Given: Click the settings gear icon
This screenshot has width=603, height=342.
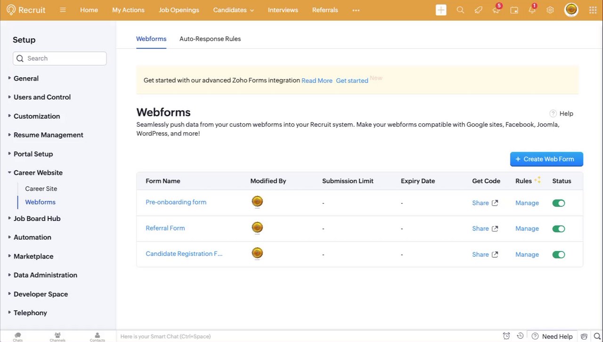Looking at the screenshot, I should (x=550, y=10).
